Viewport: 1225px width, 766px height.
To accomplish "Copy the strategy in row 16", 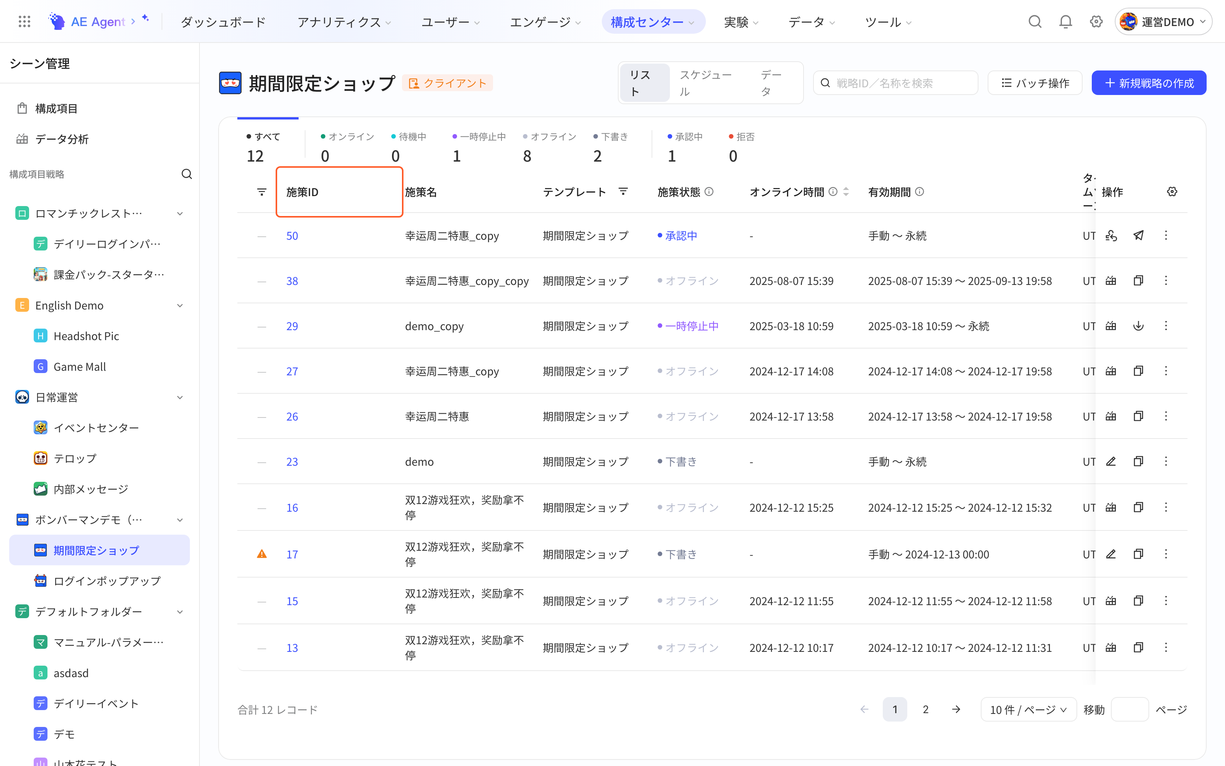I will pyautogui.click(x=1138, y=507).
